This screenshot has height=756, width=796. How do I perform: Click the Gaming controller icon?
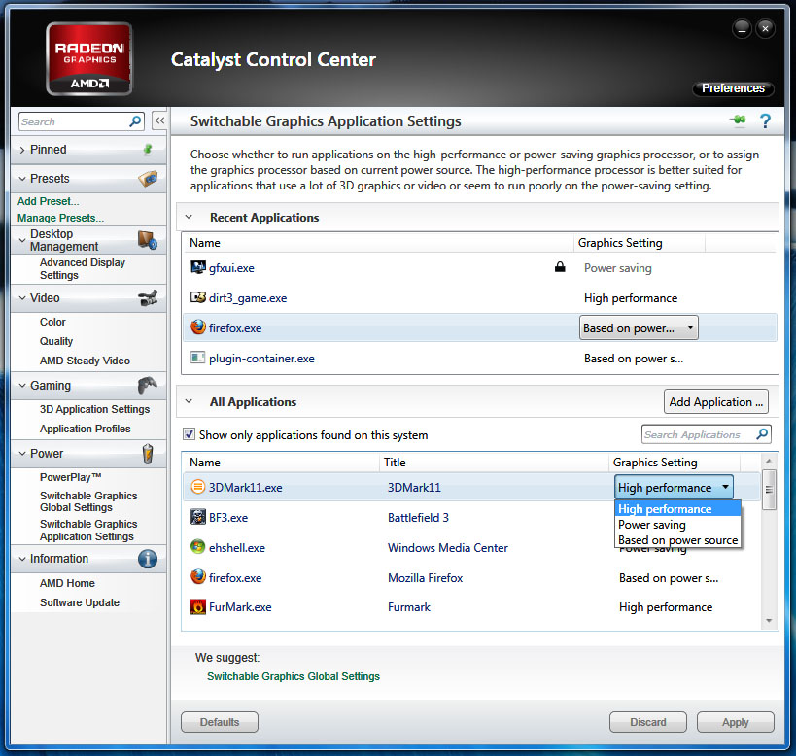[148, 386]
